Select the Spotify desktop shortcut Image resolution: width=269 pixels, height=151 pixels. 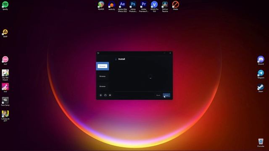point(5,5)
